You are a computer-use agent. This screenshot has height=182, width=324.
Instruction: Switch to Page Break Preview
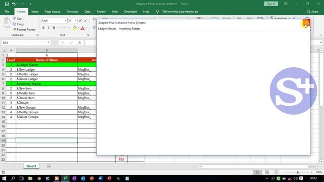276,172
